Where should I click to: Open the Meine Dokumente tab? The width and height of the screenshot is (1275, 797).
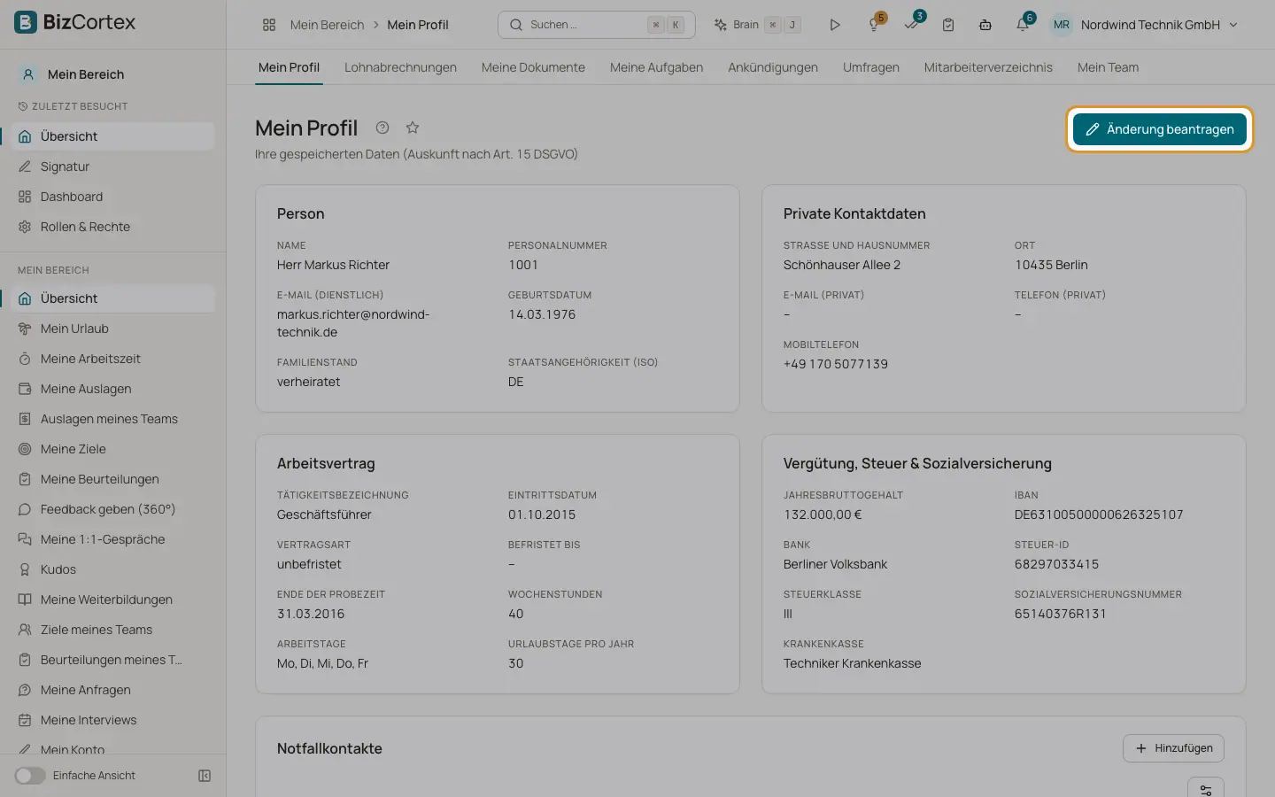(533, 67)
